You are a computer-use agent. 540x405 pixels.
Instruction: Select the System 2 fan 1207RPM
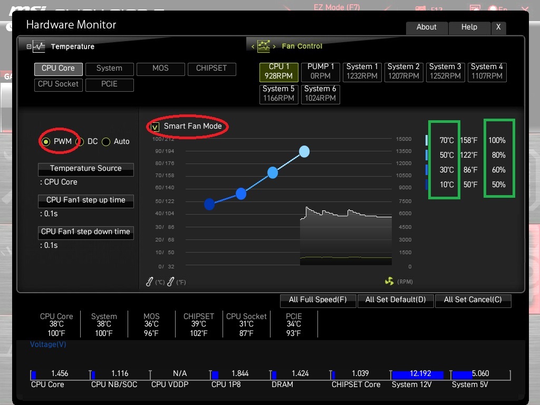[x=403, y=72]
